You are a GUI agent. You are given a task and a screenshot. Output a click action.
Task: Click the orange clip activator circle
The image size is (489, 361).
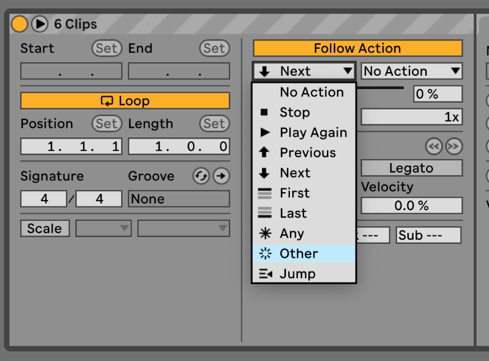pos(19,24)
